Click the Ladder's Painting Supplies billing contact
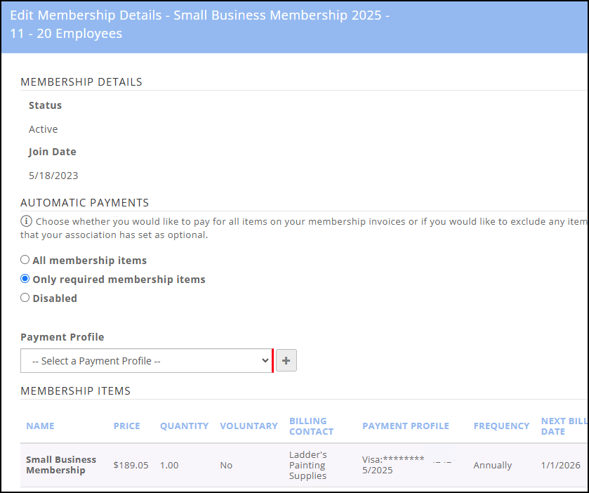The image size is (589, 493). tap(307, 465)
